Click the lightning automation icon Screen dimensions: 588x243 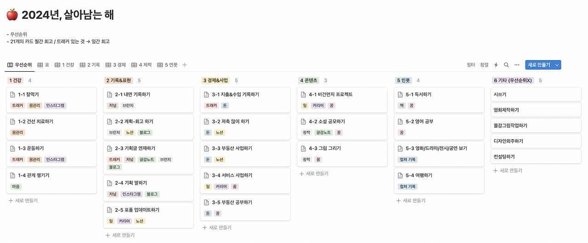496,65
